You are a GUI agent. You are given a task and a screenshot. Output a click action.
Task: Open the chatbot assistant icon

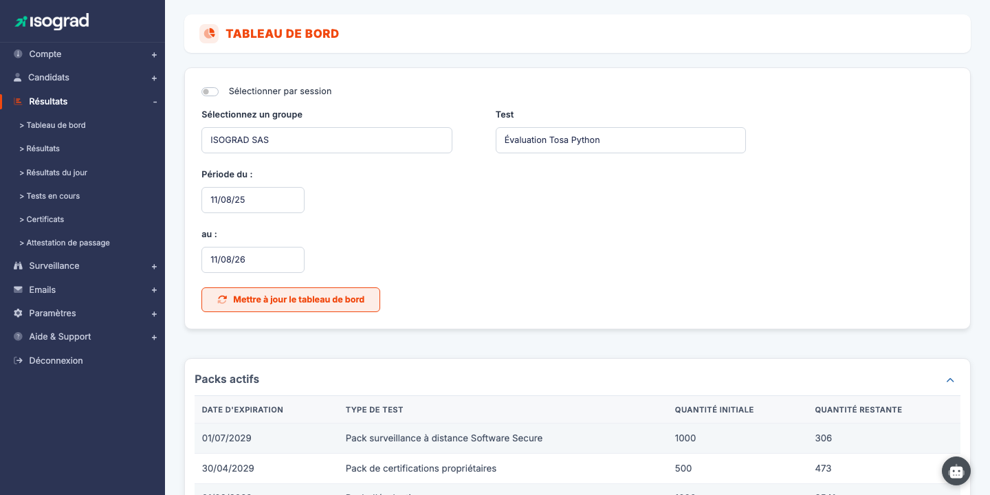[x=956, y=471]
